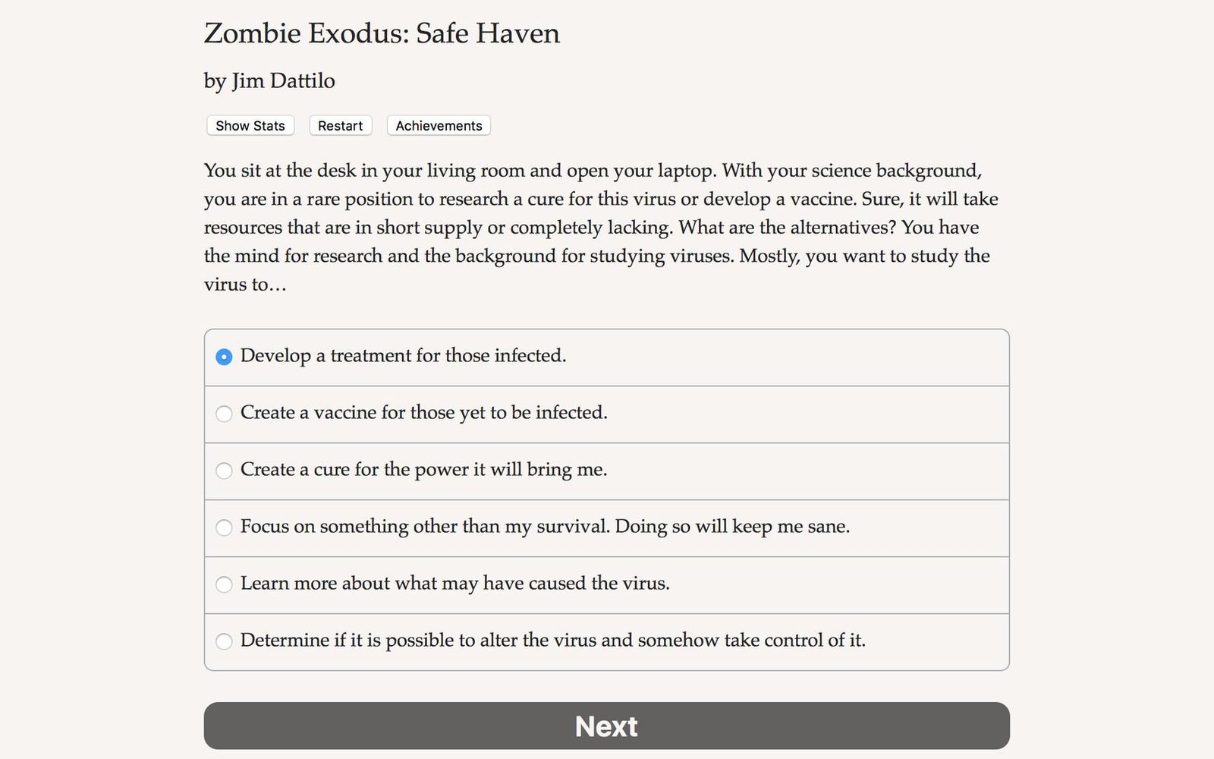Click the "Develop a treatment" choice row
Screen dimensions: 1214x759
pos(403,355)
